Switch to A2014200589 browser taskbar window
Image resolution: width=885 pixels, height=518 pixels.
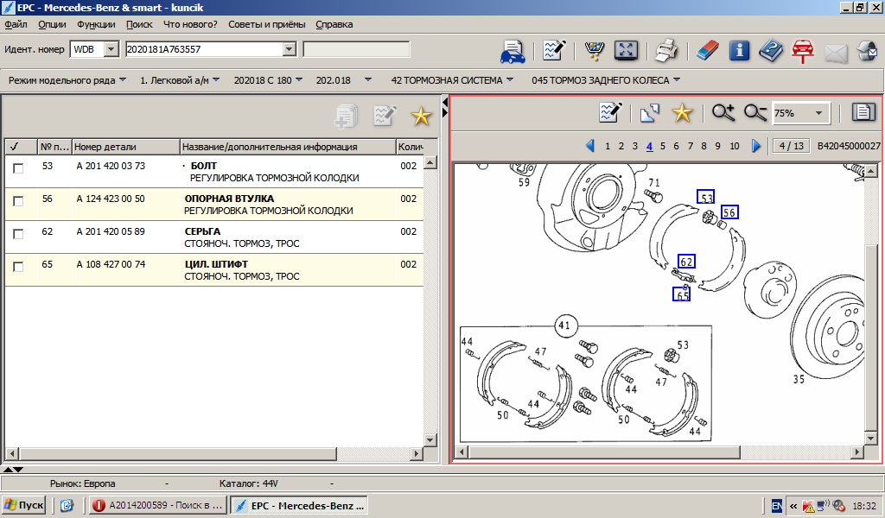click(159, 505)
